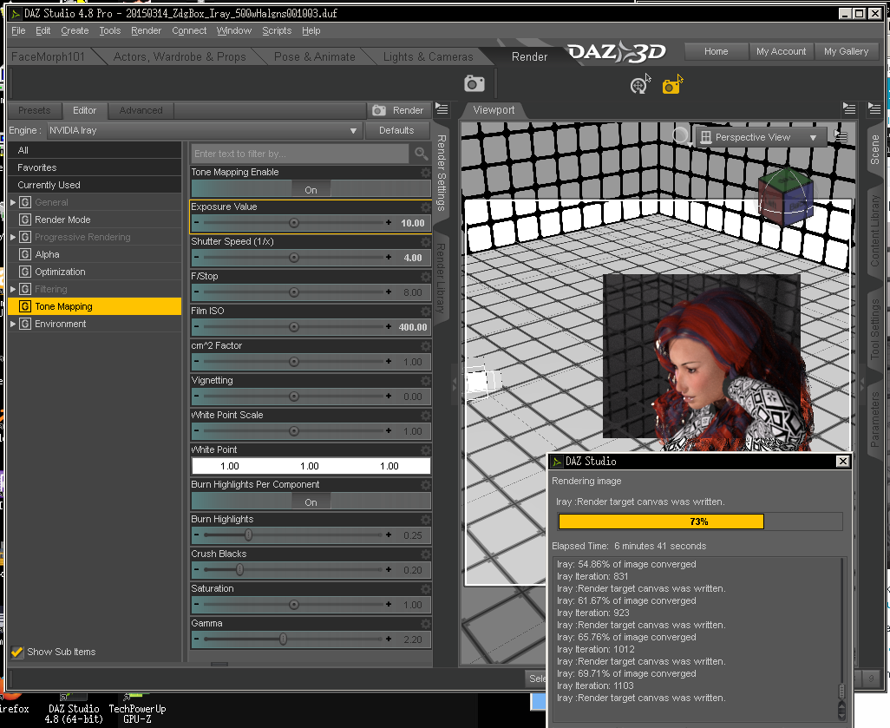Open scene pane options menu icon at far right
Screen dimensions: 890x728
[874, 108]
